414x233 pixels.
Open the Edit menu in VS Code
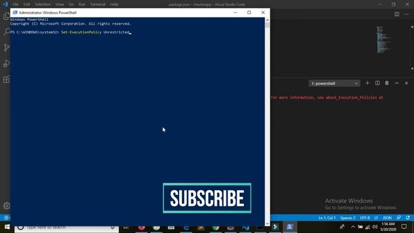tap(27, 5)
